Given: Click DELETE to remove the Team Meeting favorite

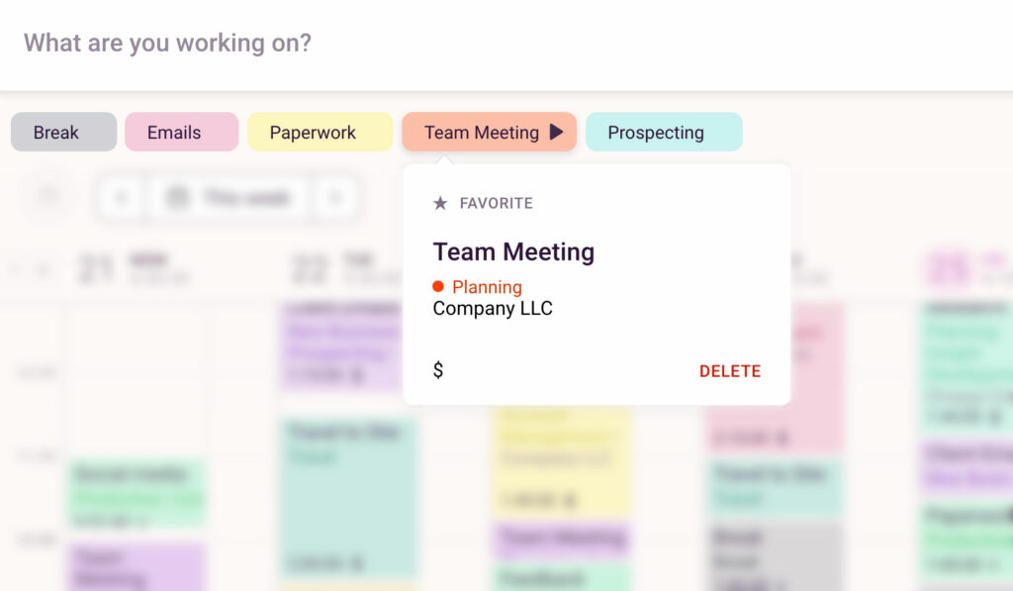Looking at the screenshot, I should click(730, 370).
